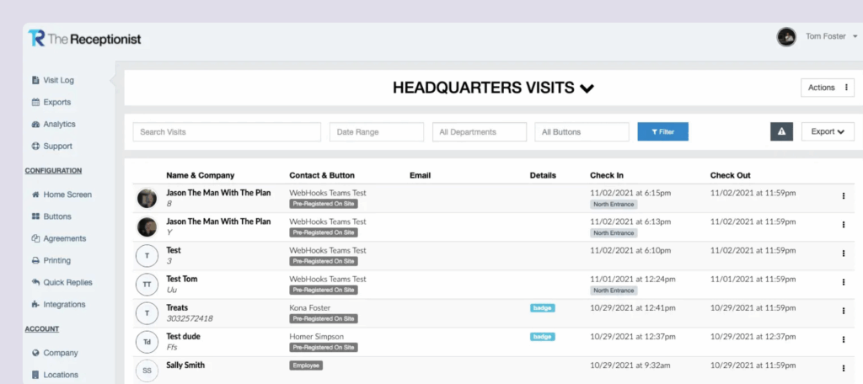Open the Export dropdown

tap(828, 132)
